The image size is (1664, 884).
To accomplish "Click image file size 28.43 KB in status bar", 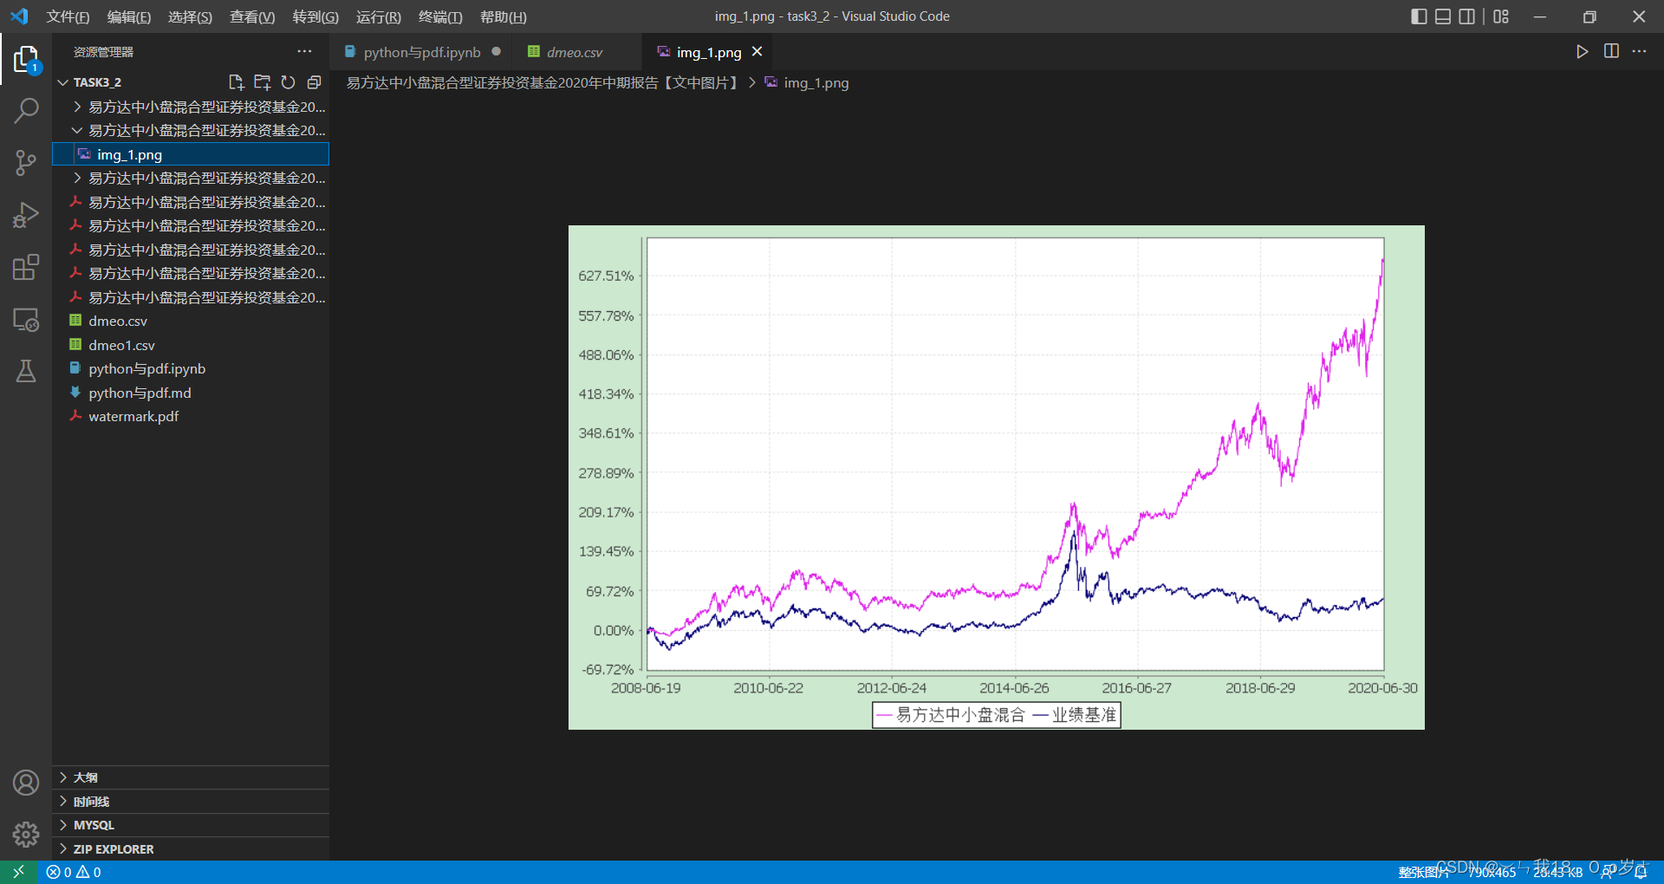I will coord(1557,872).
